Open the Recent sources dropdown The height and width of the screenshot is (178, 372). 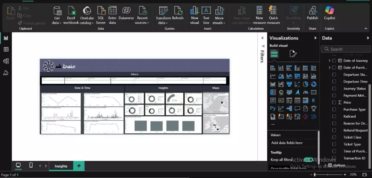point(142,23)
